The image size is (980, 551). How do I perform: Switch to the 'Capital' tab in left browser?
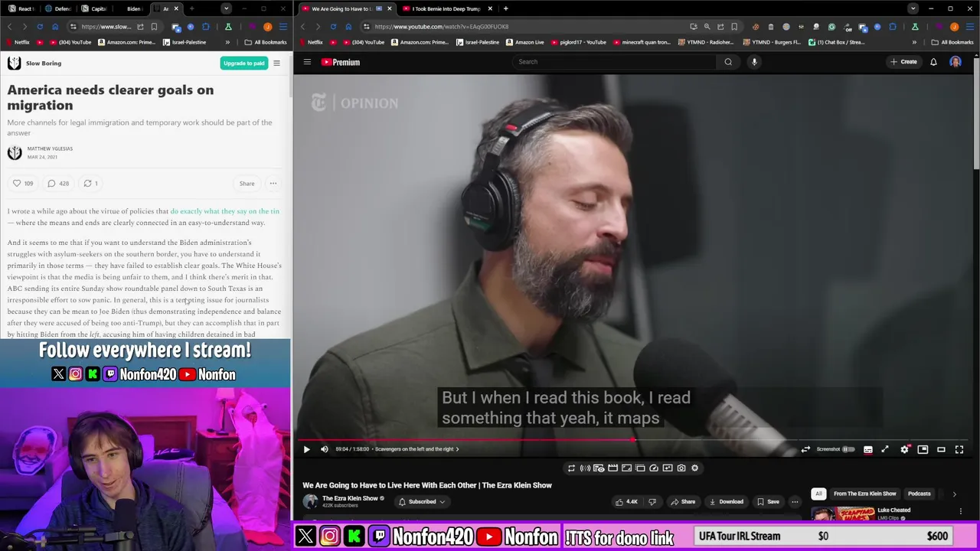pyautogui.click(x=94, y=8)
